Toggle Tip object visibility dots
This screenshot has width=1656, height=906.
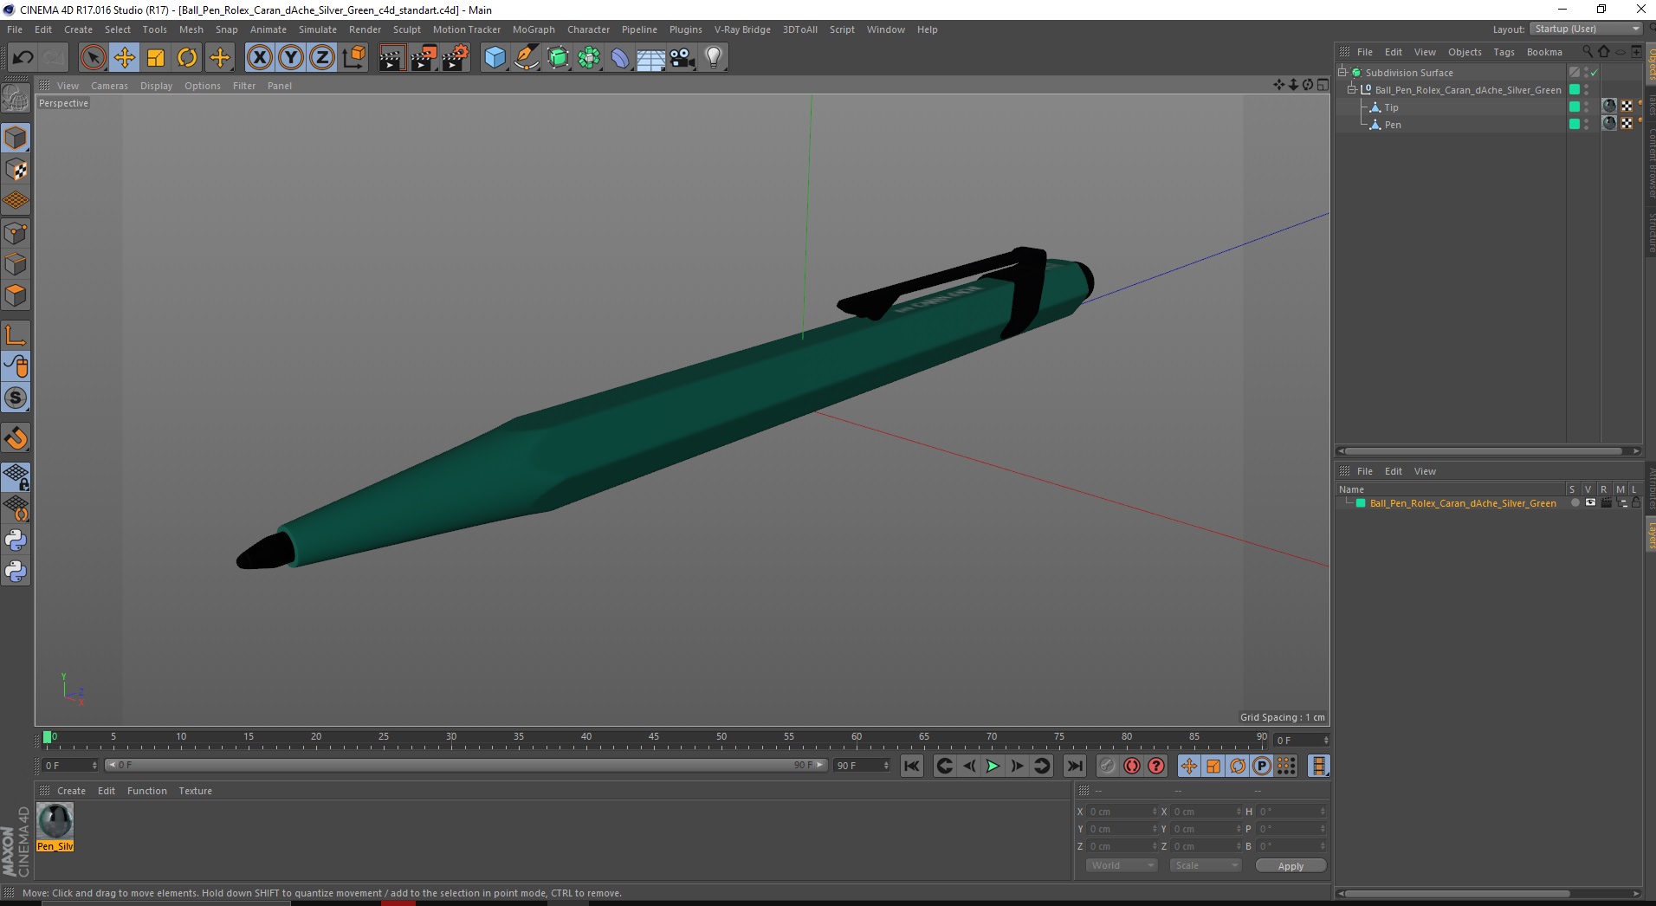click(1586, 107)
